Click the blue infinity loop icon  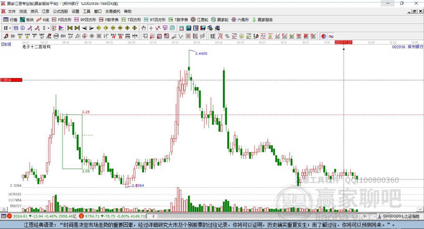click(331, 36)
